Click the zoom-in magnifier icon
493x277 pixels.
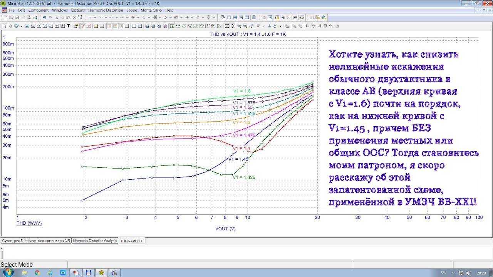pyautogui.click(x=239, y=26)
